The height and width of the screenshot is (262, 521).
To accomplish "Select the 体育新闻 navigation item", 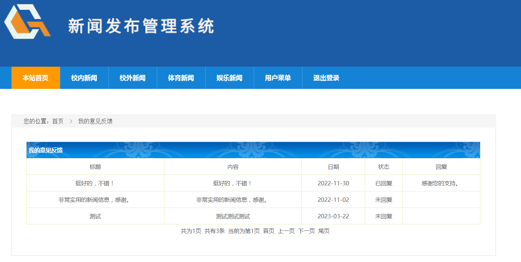I will (181, 78).
